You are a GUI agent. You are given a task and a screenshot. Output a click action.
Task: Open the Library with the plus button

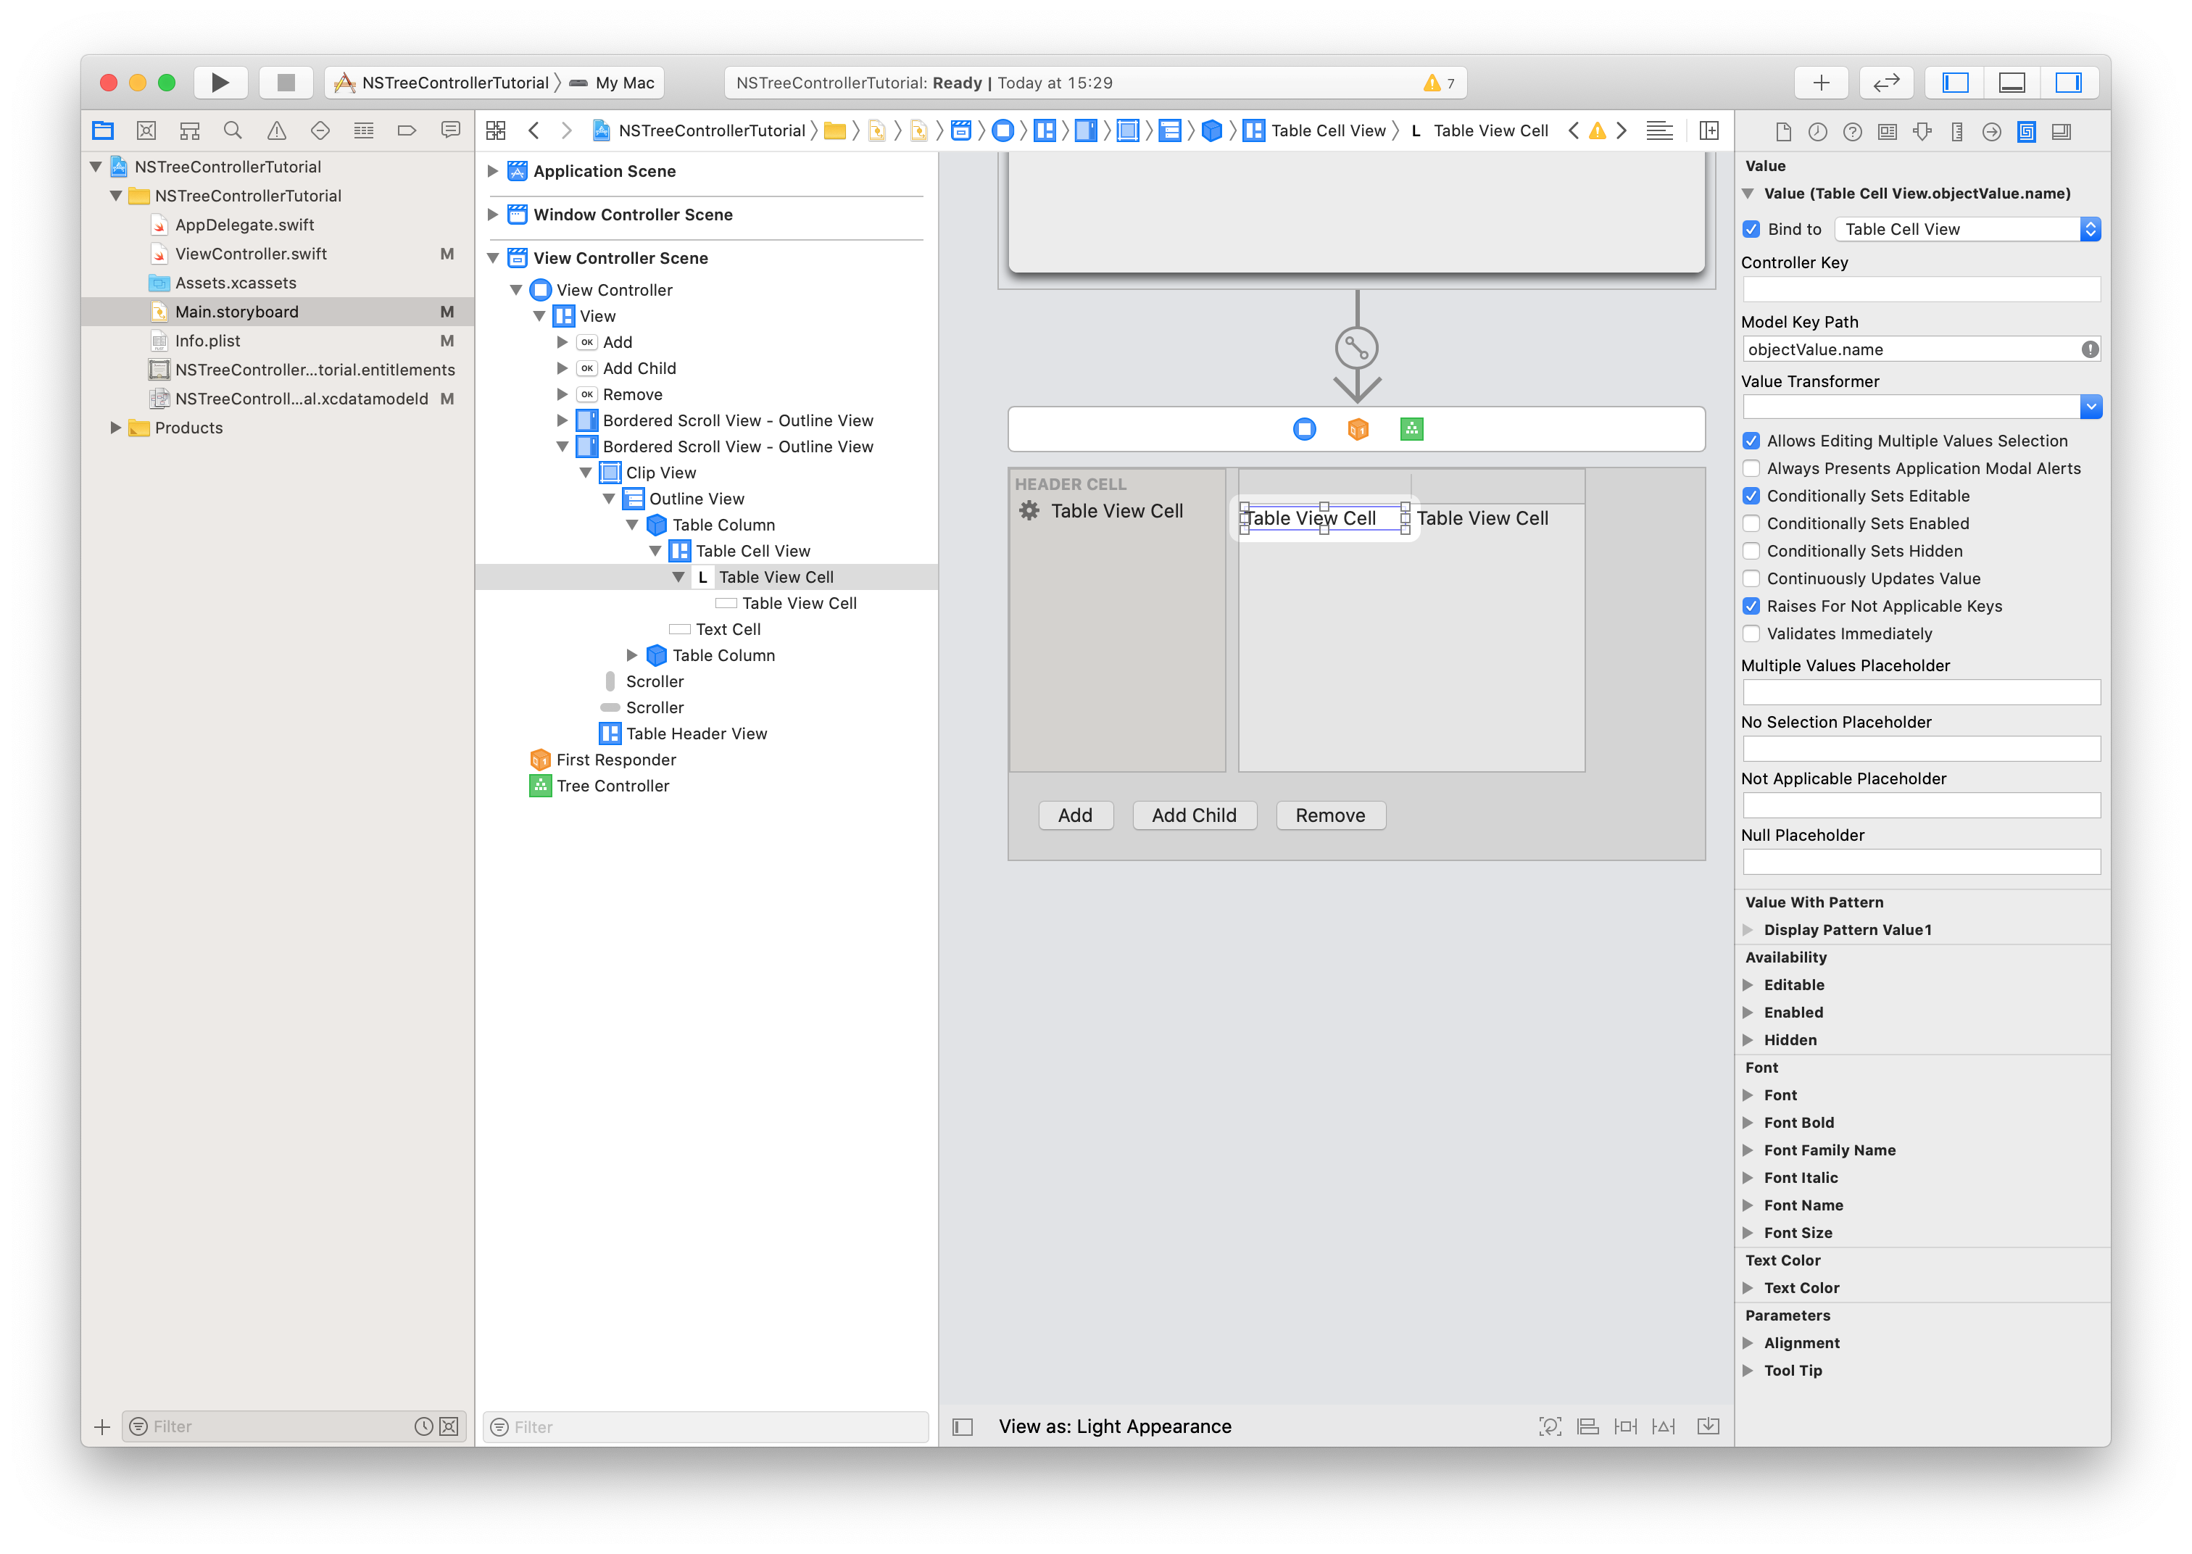(1821, 83)
